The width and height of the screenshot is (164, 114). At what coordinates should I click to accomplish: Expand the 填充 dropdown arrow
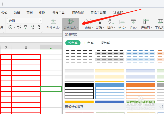[137, 28]
